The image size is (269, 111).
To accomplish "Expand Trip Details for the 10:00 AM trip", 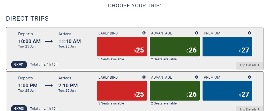I will tap(250, 65).
